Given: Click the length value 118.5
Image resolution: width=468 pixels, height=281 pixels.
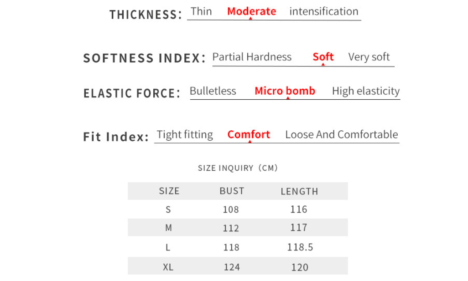Looking at the screenshot, I should (300, 247).
